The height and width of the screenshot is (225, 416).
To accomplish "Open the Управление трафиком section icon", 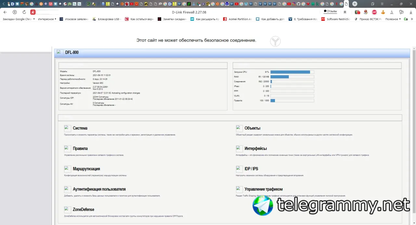I will (x=239, y=189).
